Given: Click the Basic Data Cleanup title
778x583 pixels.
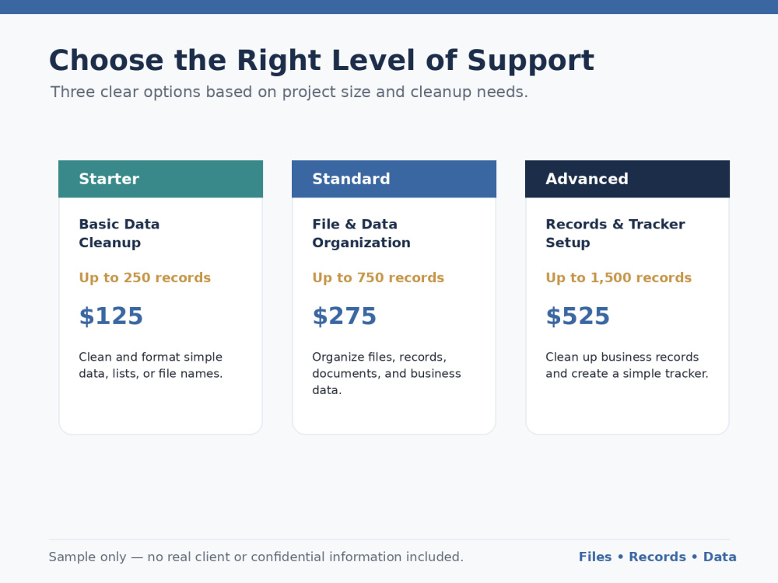Looking at the screenshot, I should (x=119, y=233).
